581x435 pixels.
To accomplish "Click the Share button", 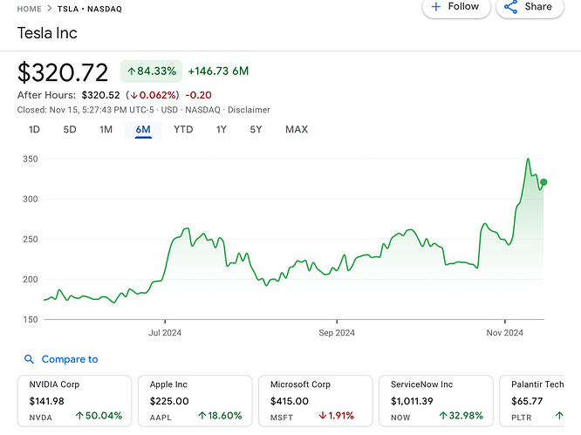I will click(x=530, y=7).
